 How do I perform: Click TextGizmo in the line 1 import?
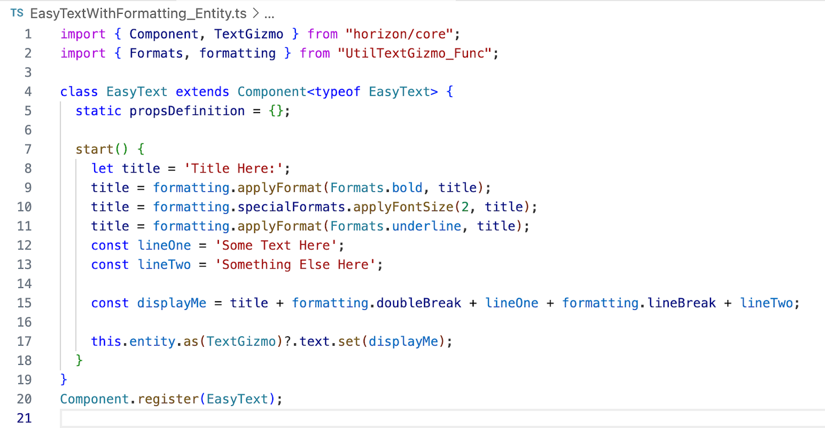pos(249,34)
